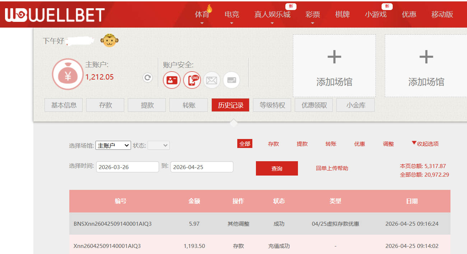Image resolution: width=467 pixels, height=254 pixels.
Task: Open the 选择场馆 主账户 dropdown
Action: click(113, 145)
